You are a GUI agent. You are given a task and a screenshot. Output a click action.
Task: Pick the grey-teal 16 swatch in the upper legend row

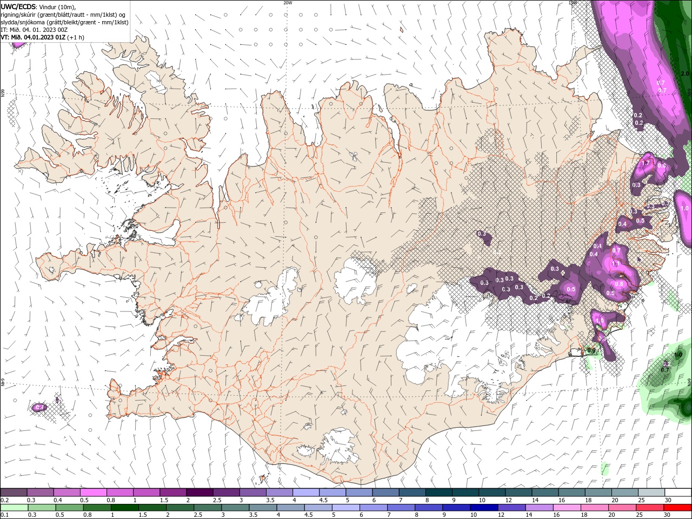point(572,493)
